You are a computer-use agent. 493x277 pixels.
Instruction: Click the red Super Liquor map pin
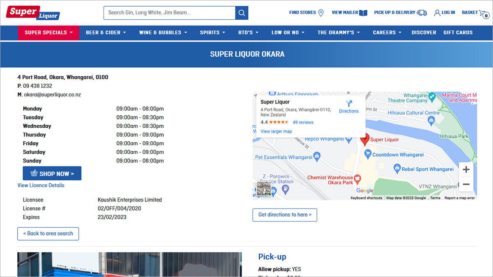point(364,139)
